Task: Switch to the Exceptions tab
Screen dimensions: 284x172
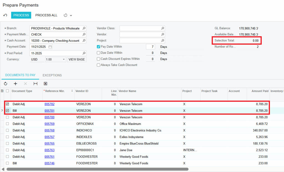Action: [52, 75]
